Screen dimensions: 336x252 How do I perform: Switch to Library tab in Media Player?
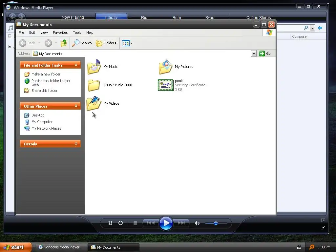click(111, 17)
